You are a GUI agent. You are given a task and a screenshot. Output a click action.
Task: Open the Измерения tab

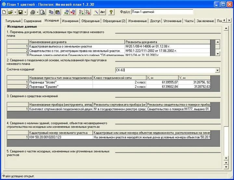click(70, 21)
